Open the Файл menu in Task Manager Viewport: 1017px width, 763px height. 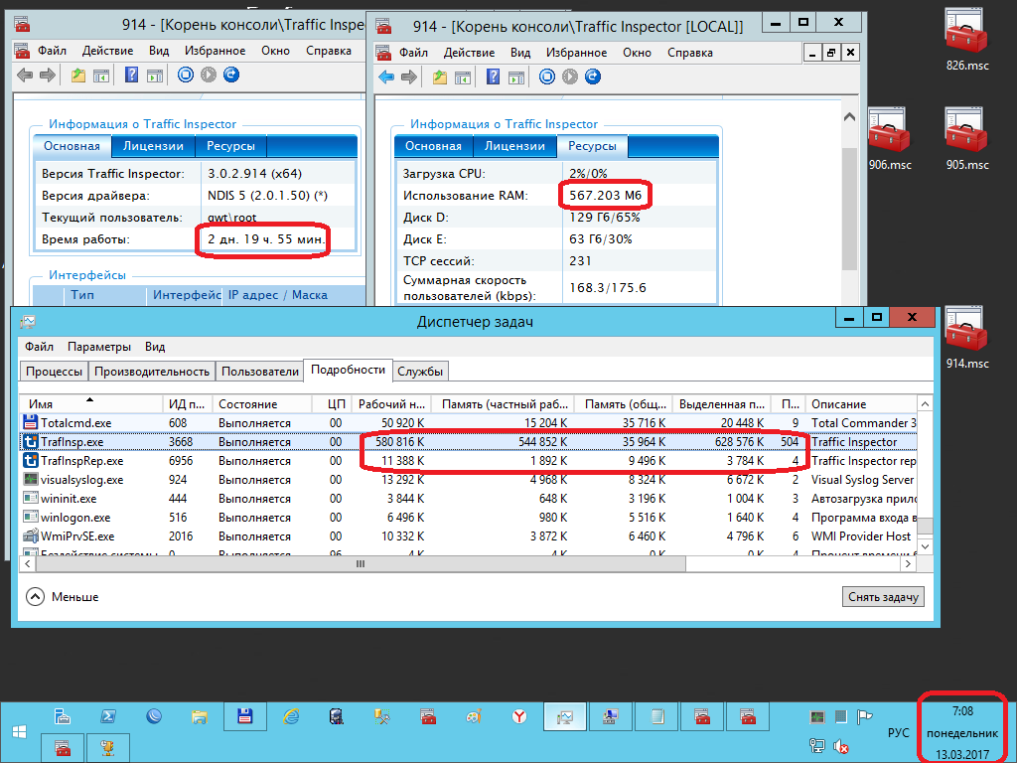[x=39, y=347]
